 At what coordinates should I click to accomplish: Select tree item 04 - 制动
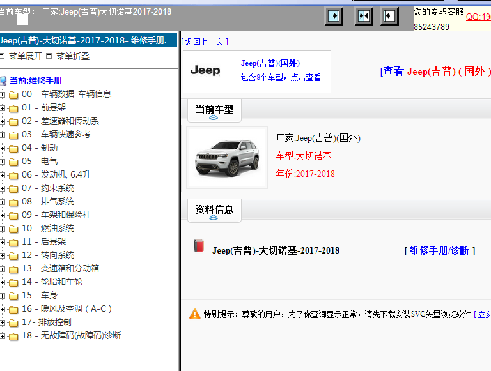[40, 148]
